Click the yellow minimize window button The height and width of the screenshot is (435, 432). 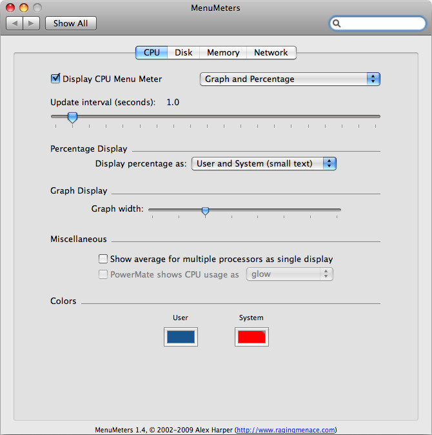[24, 8]
